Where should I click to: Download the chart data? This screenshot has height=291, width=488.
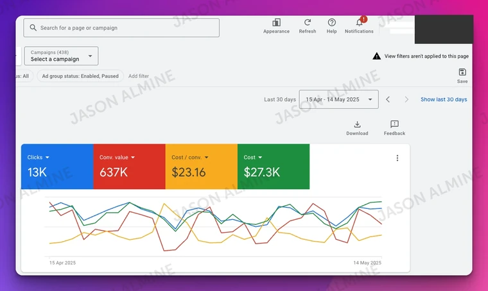(357, 124)
